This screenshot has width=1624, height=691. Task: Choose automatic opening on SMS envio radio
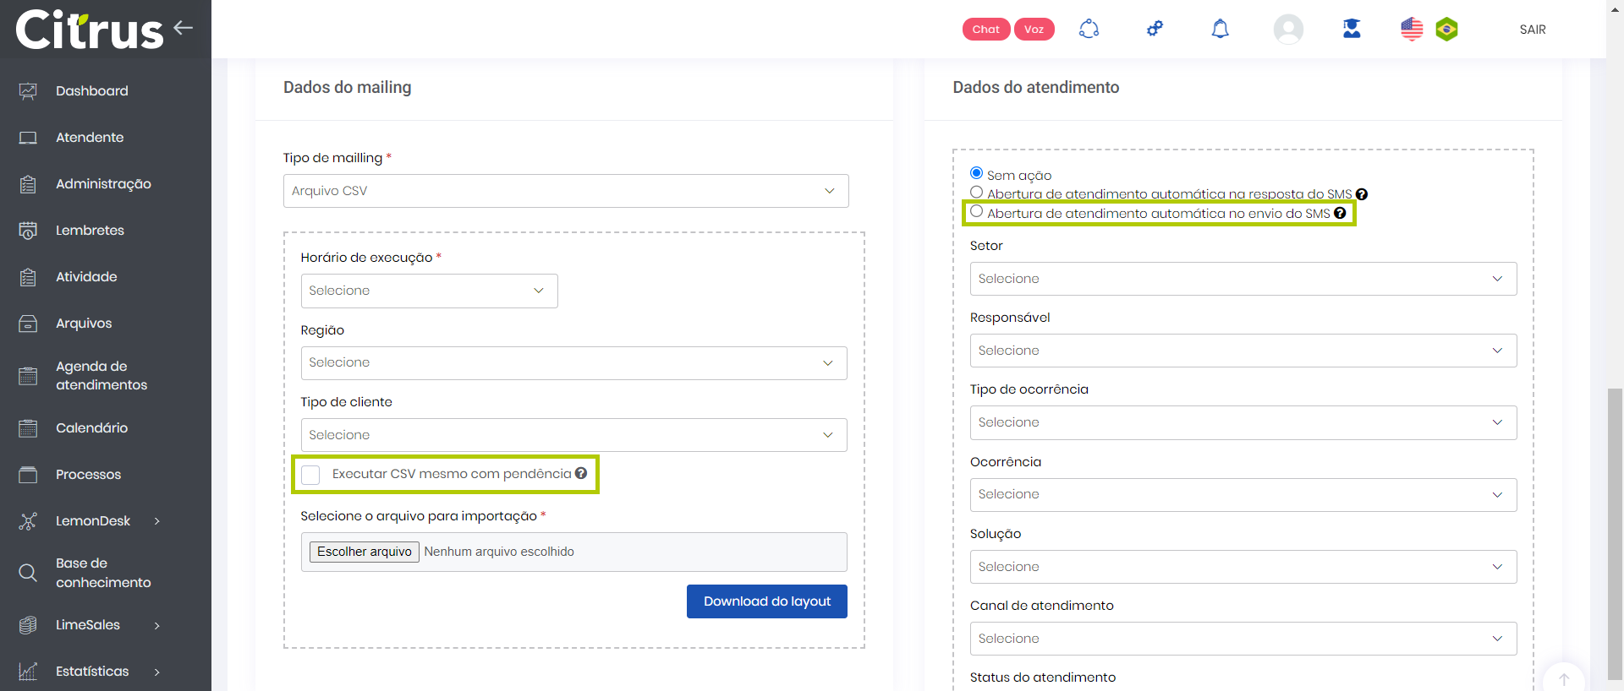(976, 212)
